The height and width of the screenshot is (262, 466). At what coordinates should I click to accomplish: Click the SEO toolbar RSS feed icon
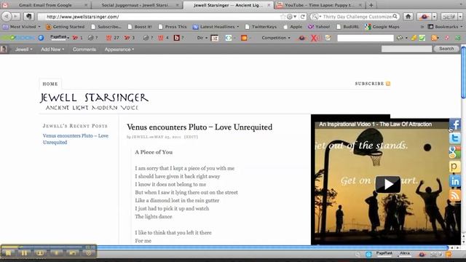pyautogui.click(x=434, y=38)
